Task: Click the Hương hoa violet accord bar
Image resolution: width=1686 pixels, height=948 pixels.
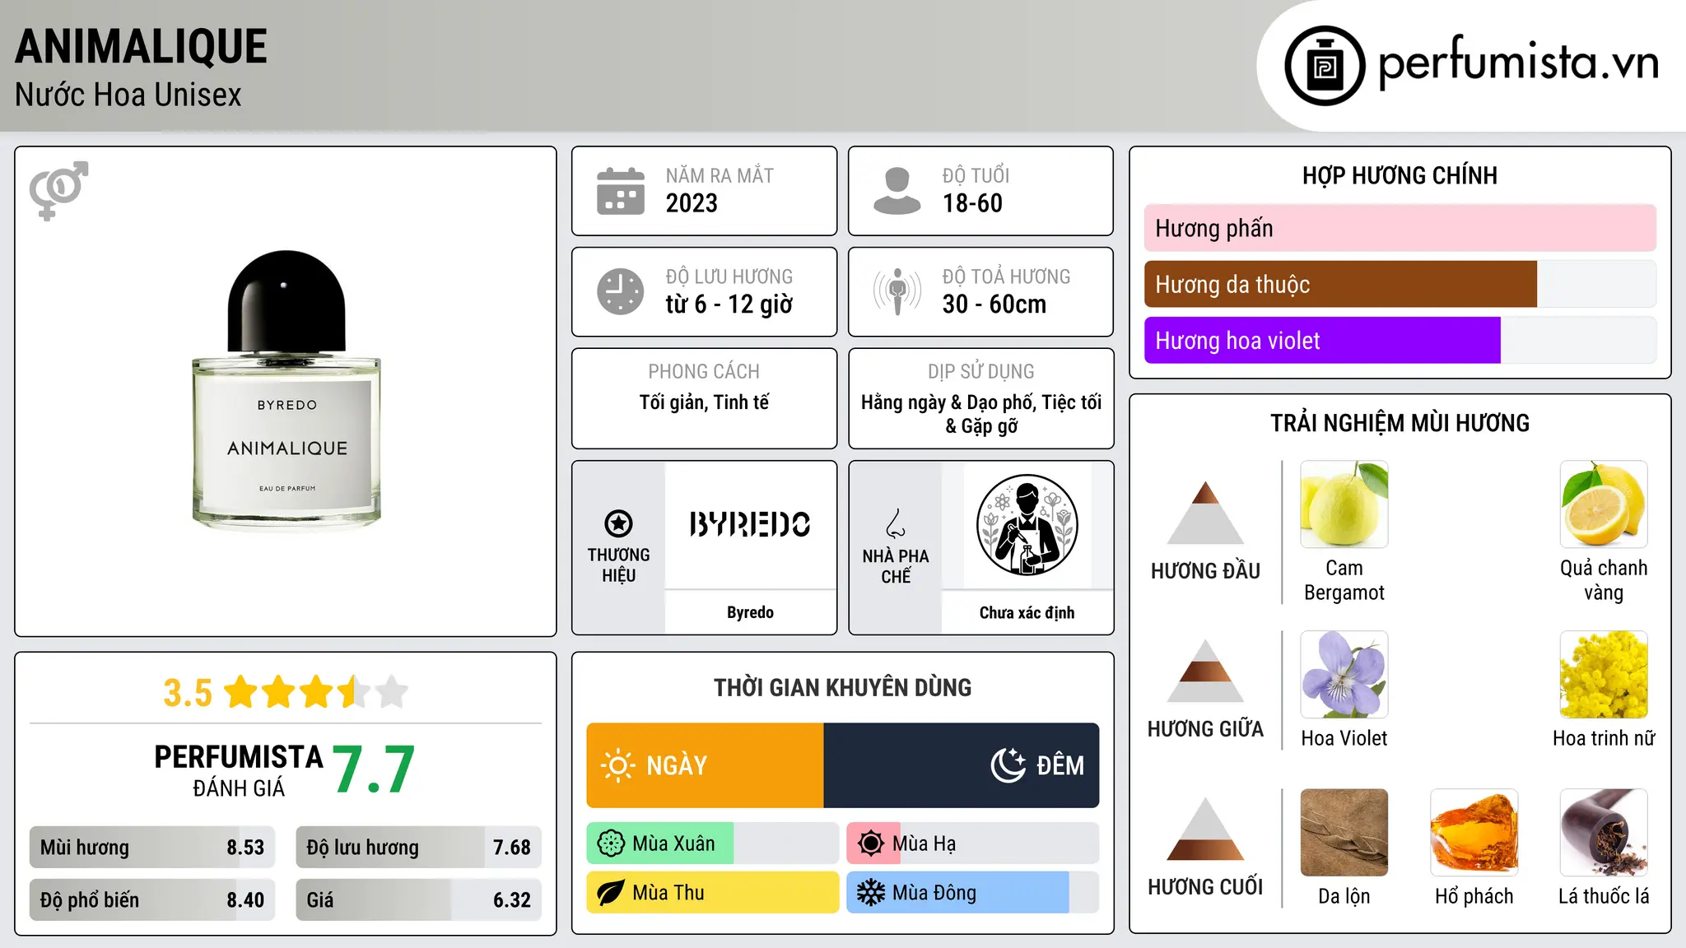Action: point(1400,340)
